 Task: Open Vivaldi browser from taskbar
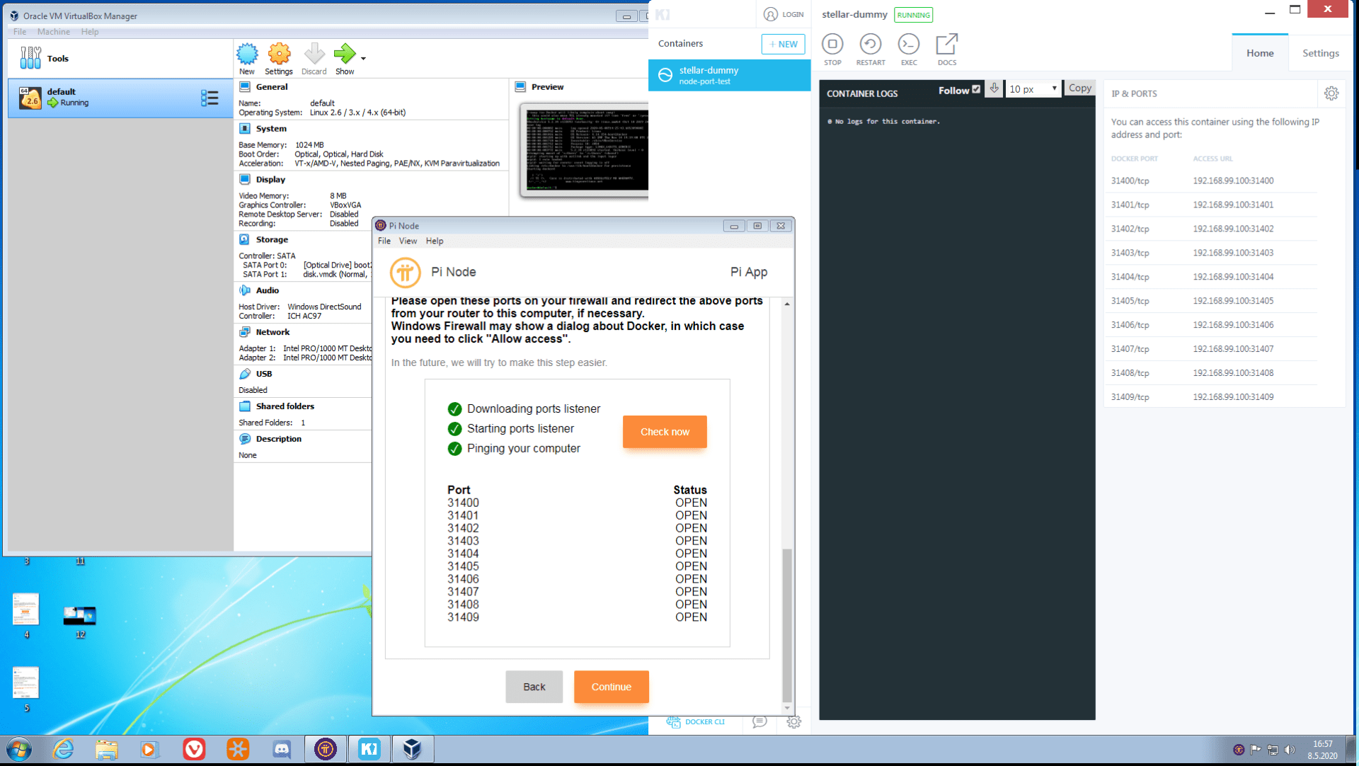(194, 749)
